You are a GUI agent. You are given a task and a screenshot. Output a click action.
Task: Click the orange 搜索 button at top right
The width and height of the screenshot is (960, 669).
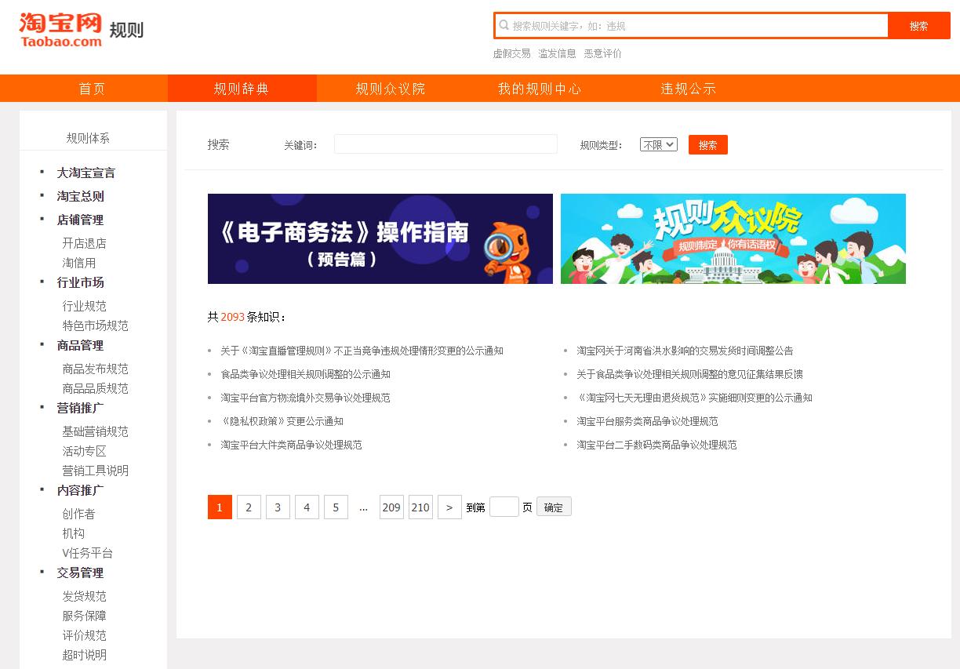[918, 26]
